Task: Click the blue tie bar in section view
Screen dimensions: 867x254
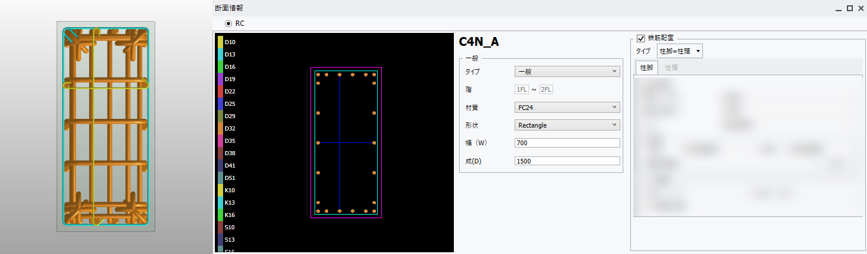Action: (x=346, y=142)
